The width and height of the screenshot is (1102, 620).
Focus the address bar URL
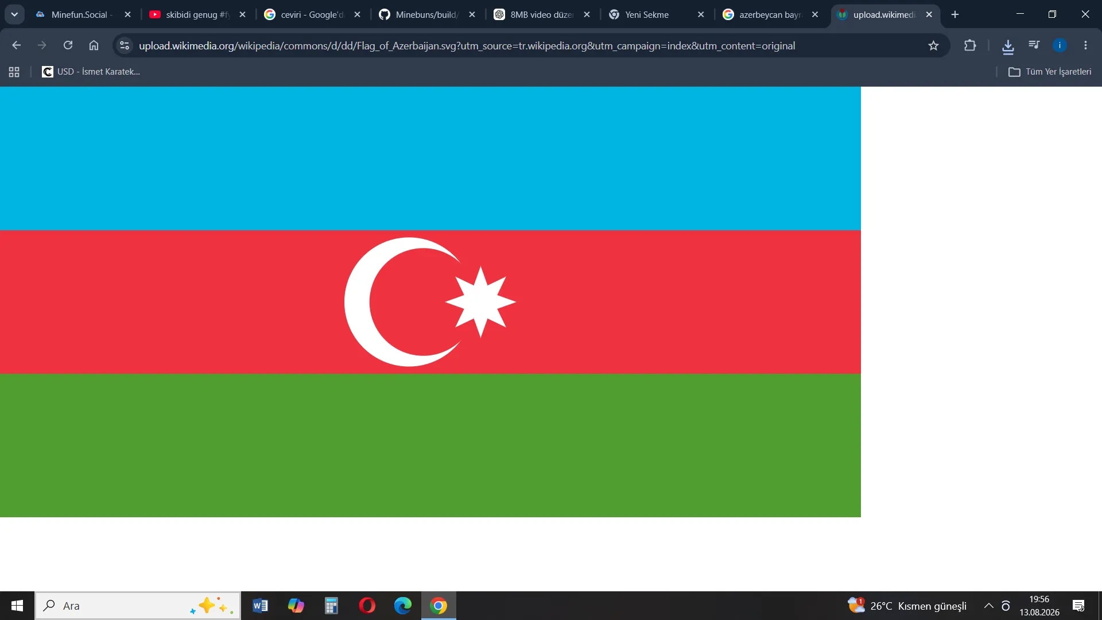tap(467, 45)
